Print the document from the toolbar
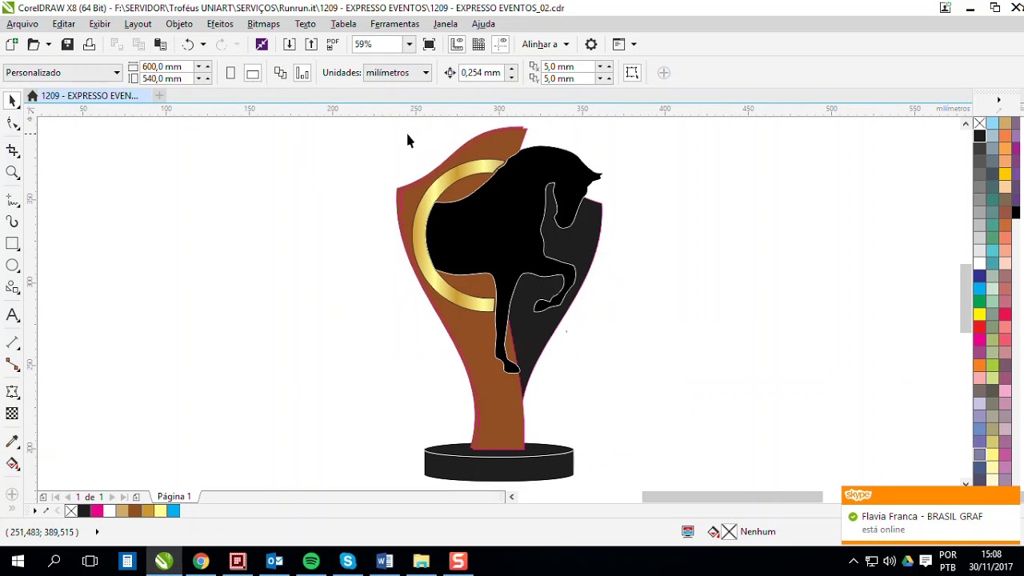The image size is (1024, 576). 90,45
